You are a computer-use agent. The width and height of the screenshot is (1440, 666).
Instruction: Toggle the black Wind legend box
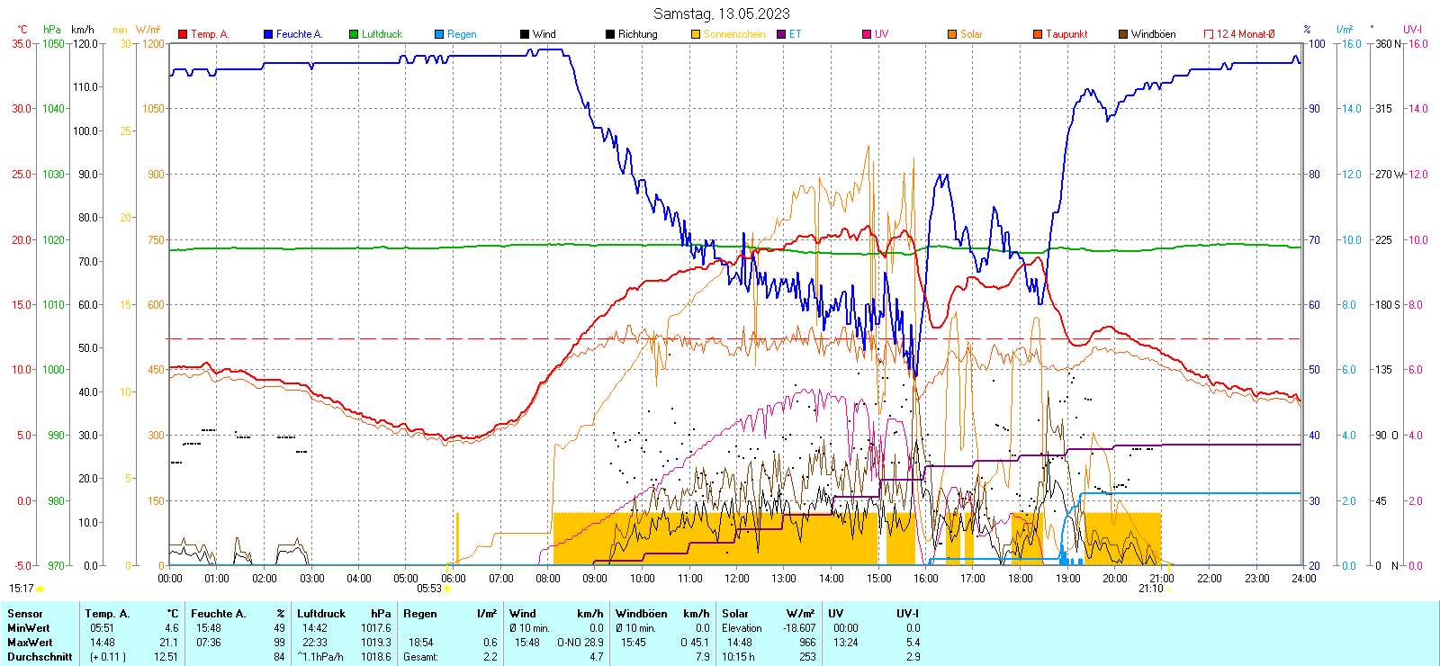click(525, 34)
